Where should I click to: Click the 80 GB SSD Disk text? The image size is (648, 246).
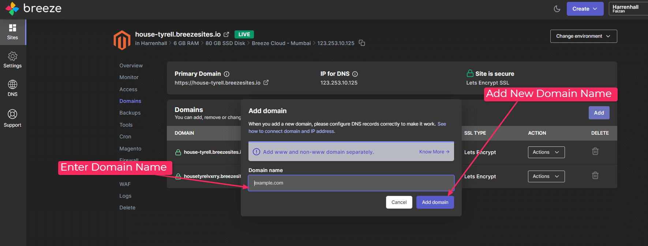click(x=225, y=43)
